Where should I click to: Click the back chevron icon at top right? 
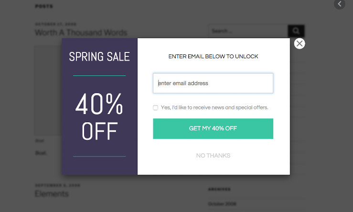click(339, 4)
